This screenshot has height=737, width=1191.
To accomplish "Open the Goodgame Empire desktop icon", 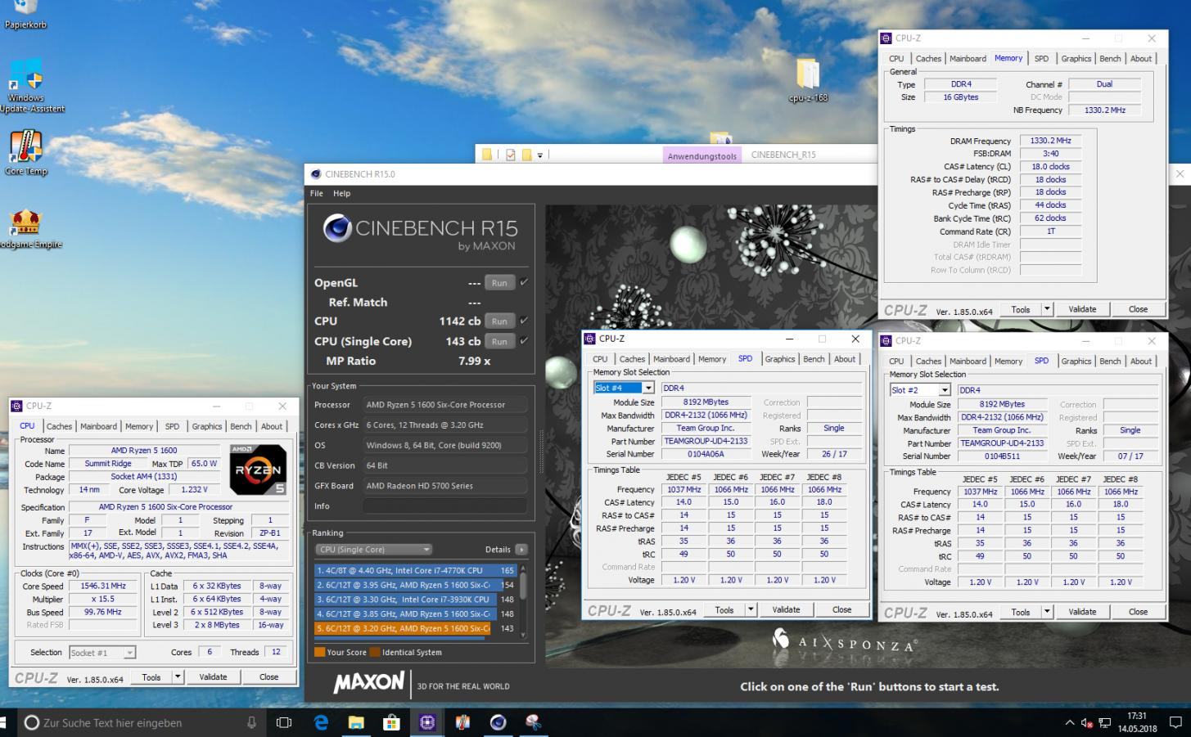I will [x=27, y=229].
